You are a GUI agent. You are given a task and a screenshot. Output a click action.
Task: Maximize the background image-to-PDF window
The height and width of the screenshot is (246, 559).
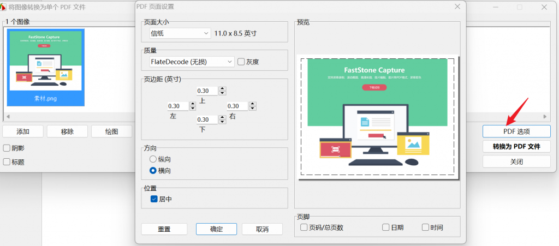point(520,7)
